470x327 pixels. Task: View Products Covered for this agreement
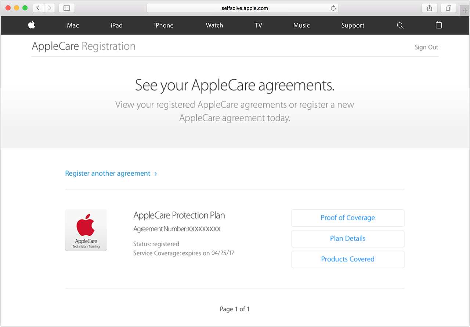[x=347, y=259]
